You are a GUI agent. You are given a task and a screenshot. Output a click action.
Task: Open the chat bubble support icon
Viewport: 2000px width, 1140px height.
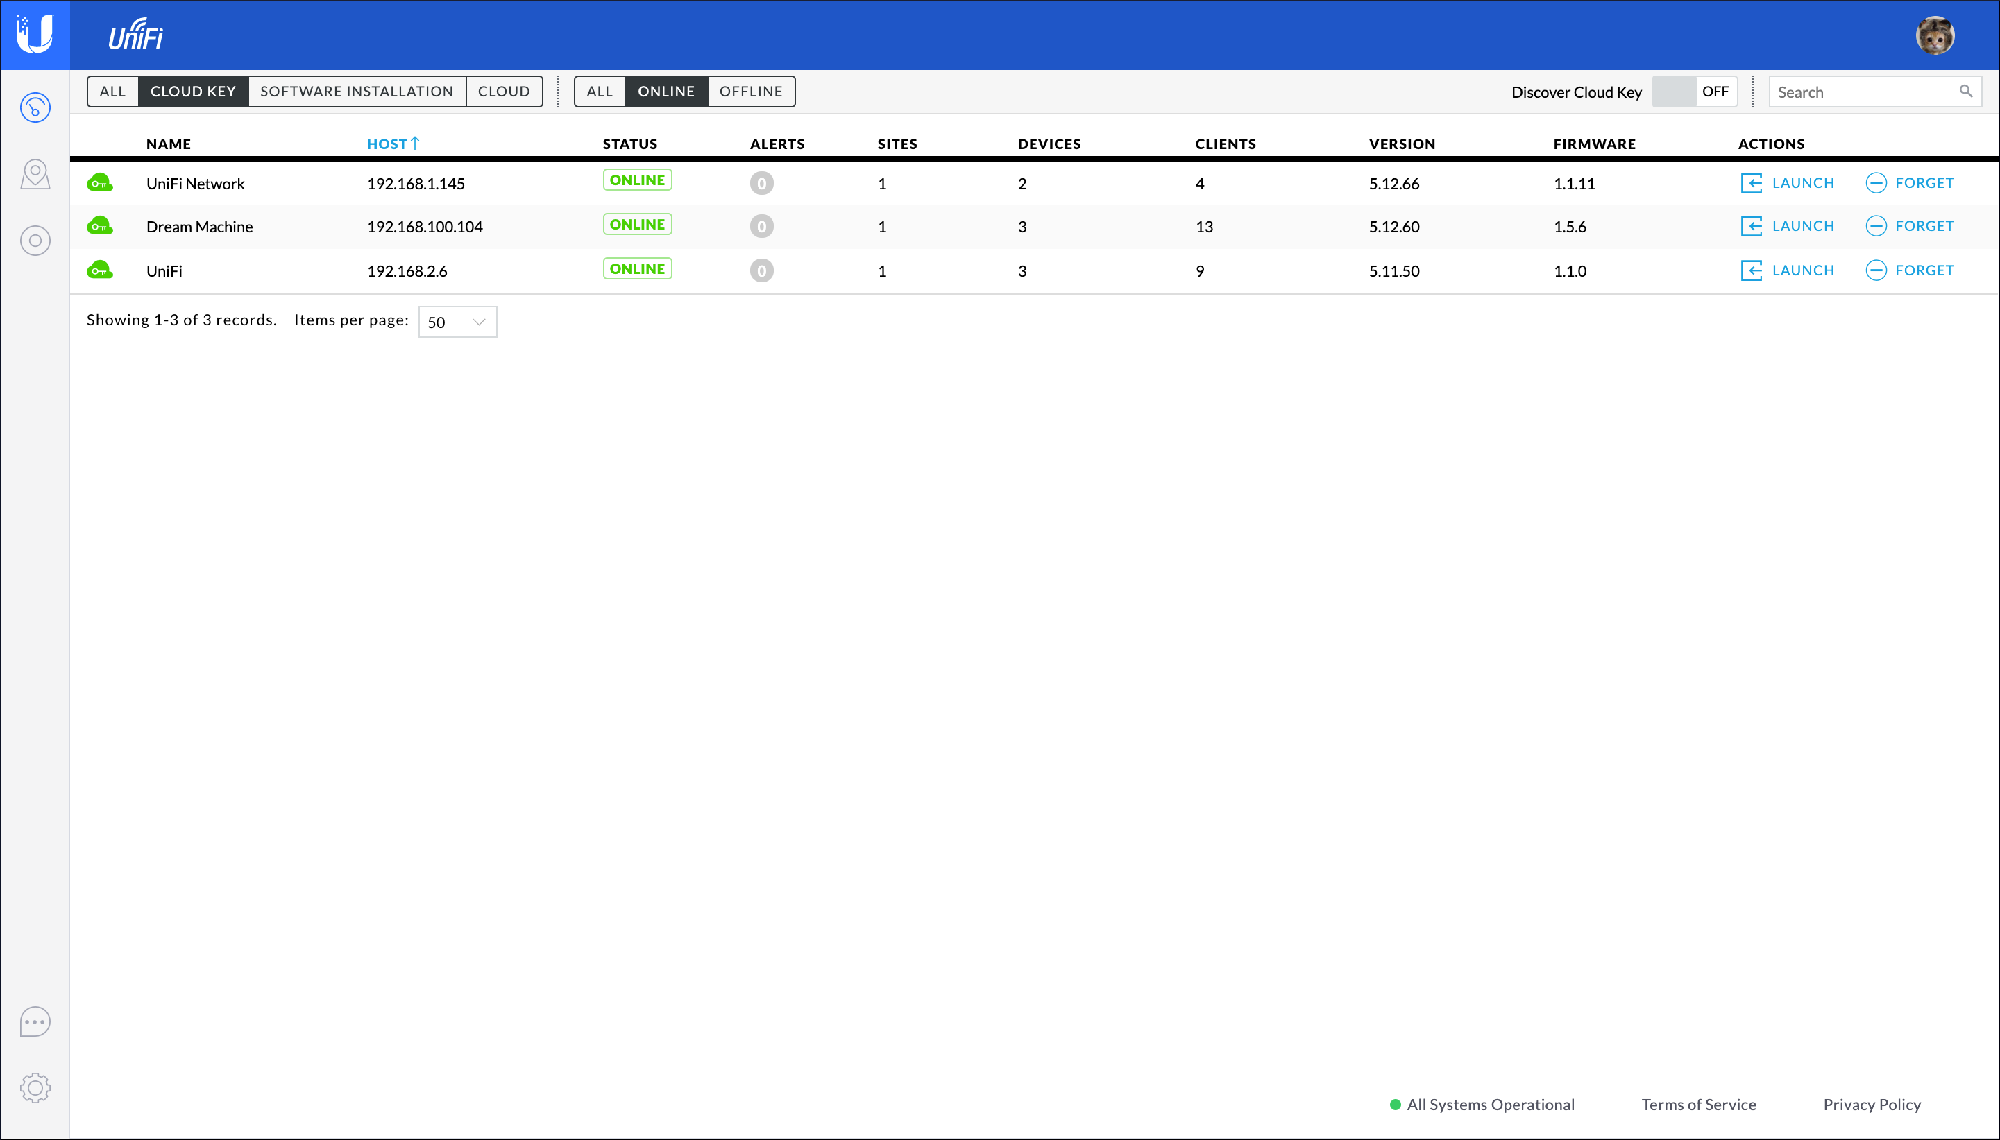35,1022
